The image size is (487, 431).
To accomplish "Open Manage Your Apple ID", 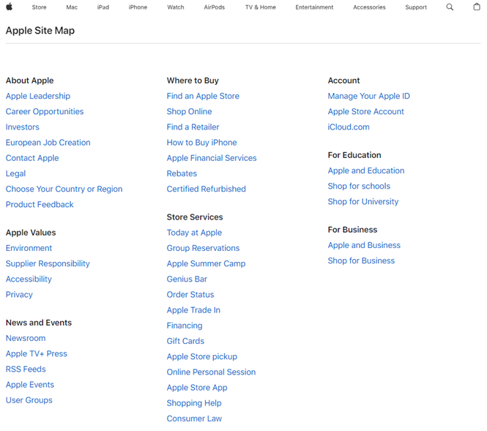I will pos(368,96).
